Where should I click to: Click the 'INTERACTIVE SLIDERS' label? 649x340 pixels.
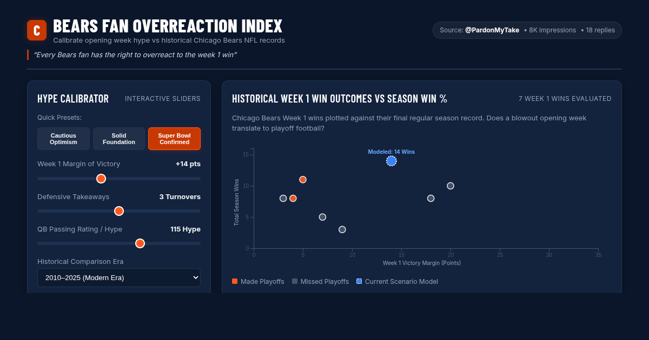click(163, 99)
